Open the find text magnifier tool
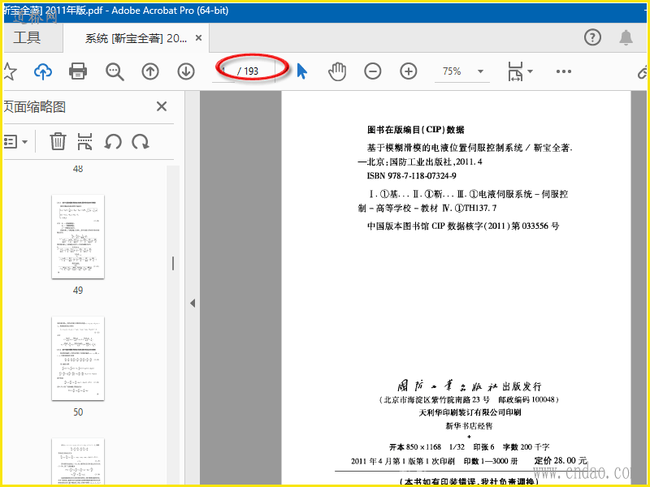The width and height of the screenshot is (650, 487). 115,71
